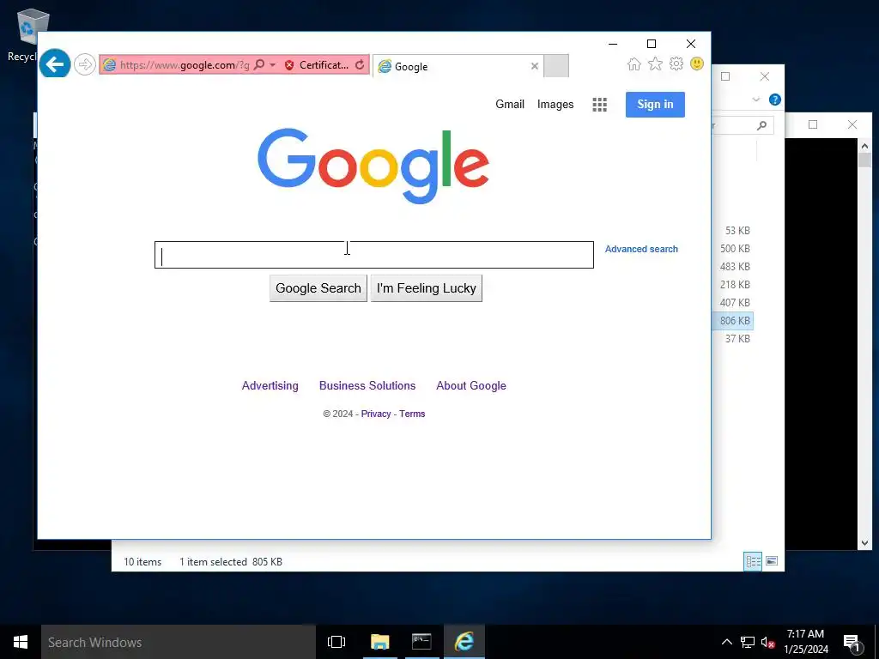
Task: Select the 806 KB file row
Action: [734, 321]
